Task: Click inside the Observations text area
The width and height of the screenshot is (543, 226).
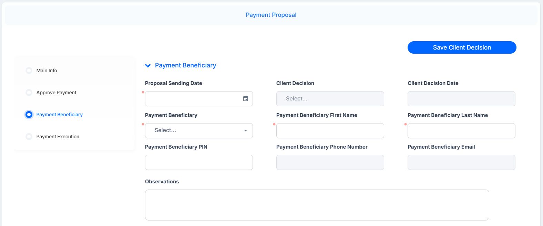Action: pyautogui.click(x=317, y=205)
